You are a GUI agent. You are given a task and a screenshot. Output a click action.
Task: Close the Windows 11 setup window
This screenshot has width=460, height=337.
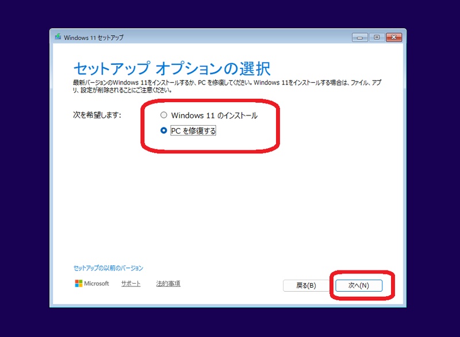click(x=394, y=37)
